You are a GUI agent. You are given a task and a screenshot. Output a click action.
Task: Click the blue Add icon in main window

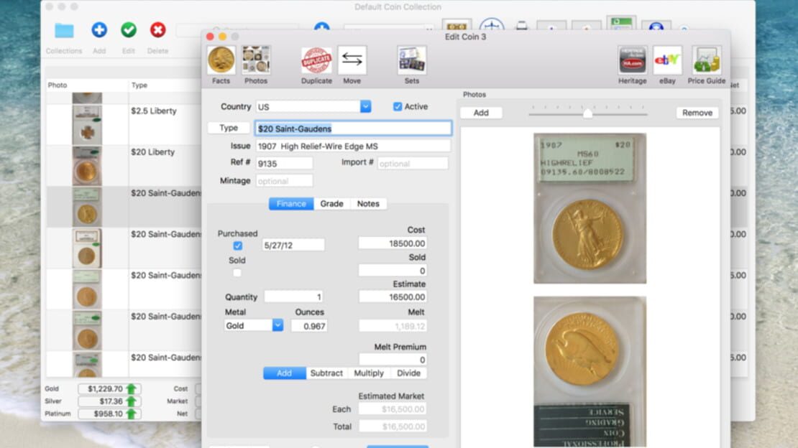pos(99,30)
